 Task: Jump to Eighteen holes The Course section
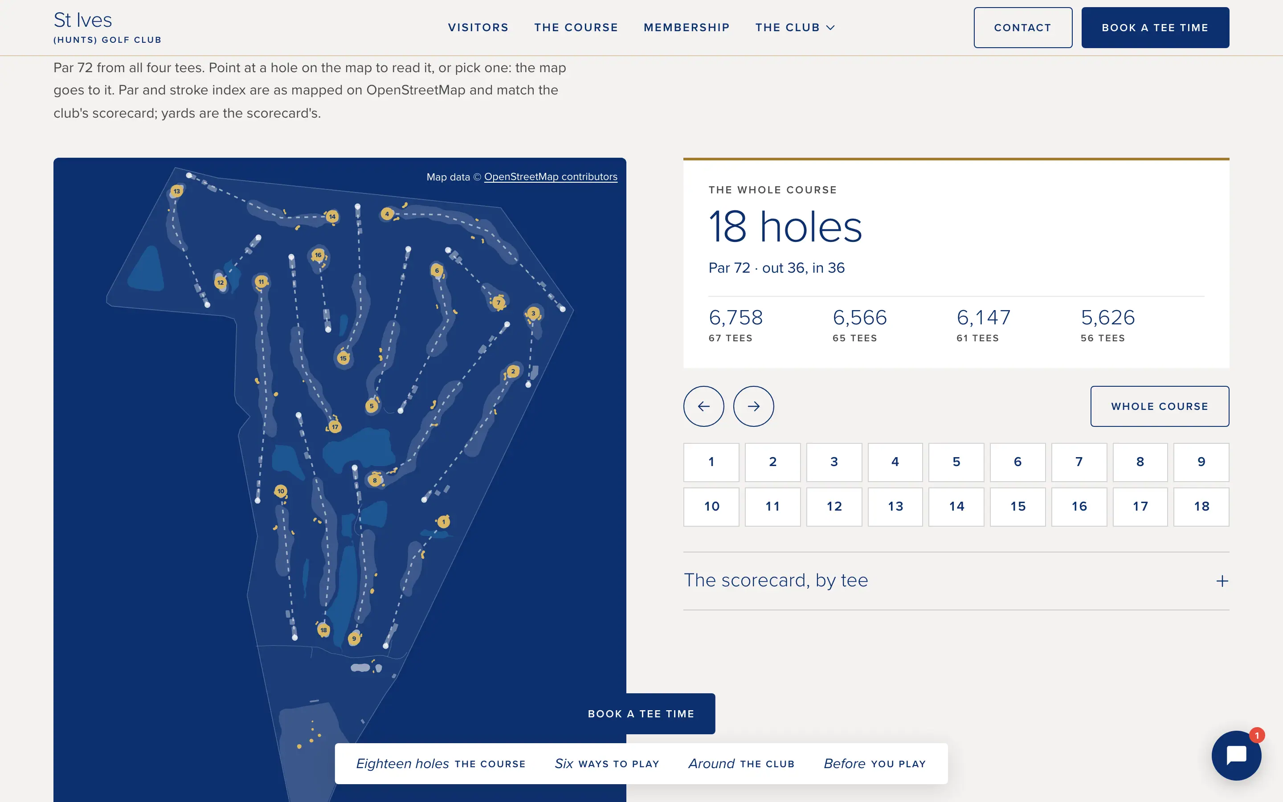441,764
